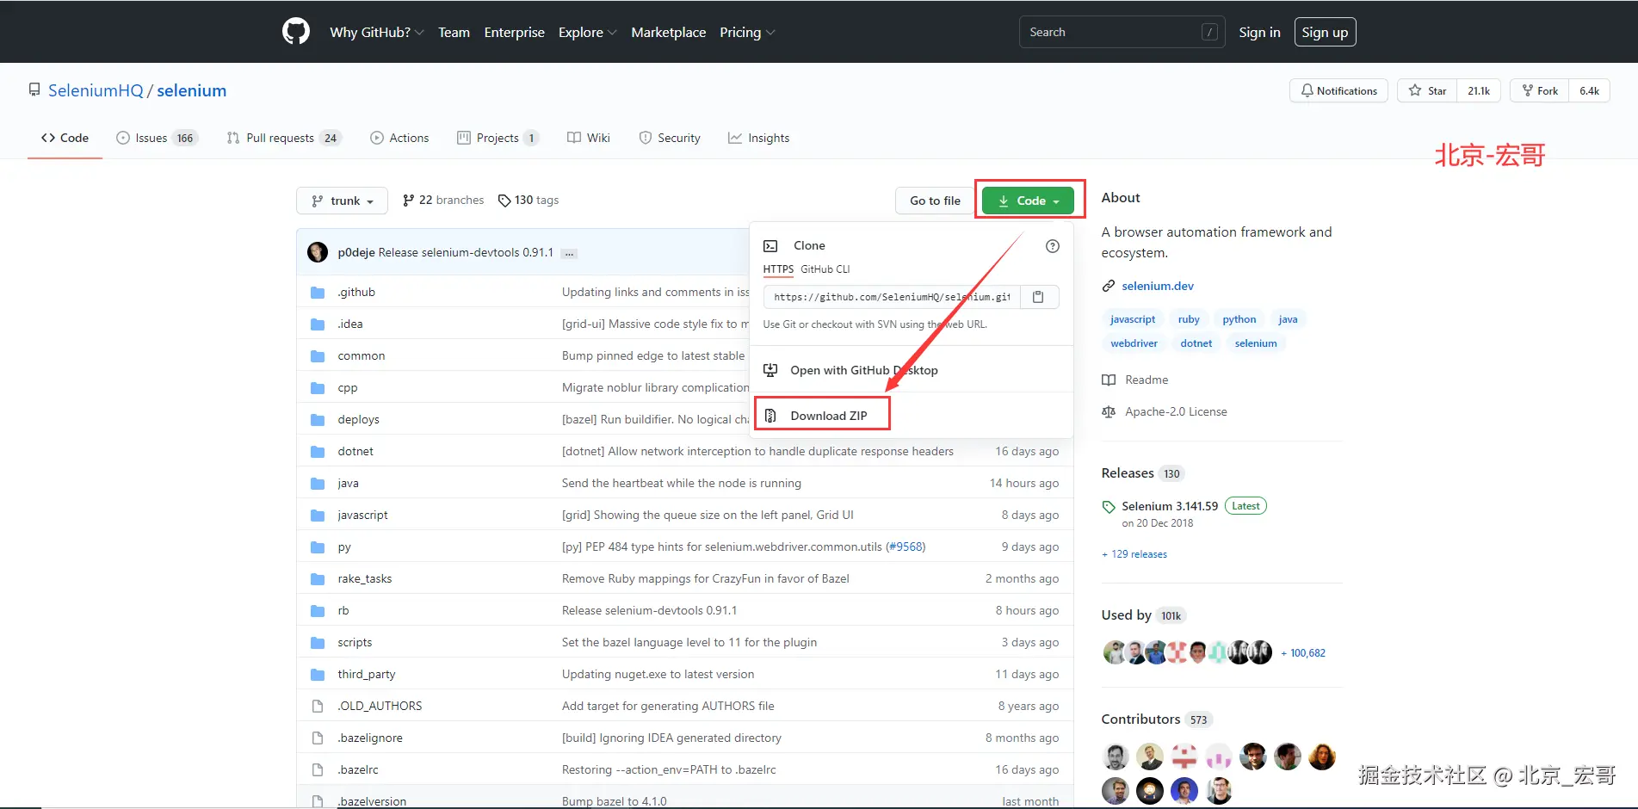Click the deploys folder icon
The height and width of the screenshot is (809, 1638).
pos(318,420)
